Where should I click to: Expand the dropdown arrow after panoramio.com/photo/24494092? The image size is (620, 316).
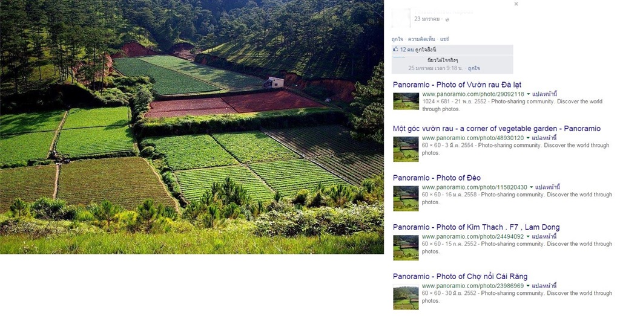click(x=528, y=237)
